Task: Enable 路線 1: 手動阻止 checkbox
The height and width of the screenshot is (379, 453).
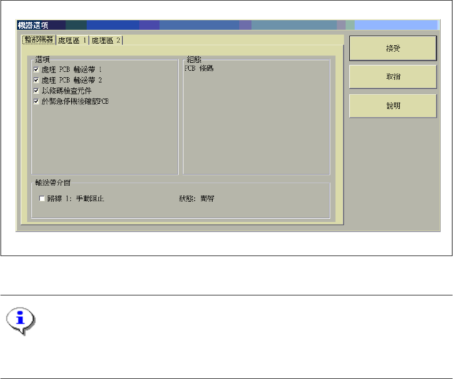Action: pos(42,199)
